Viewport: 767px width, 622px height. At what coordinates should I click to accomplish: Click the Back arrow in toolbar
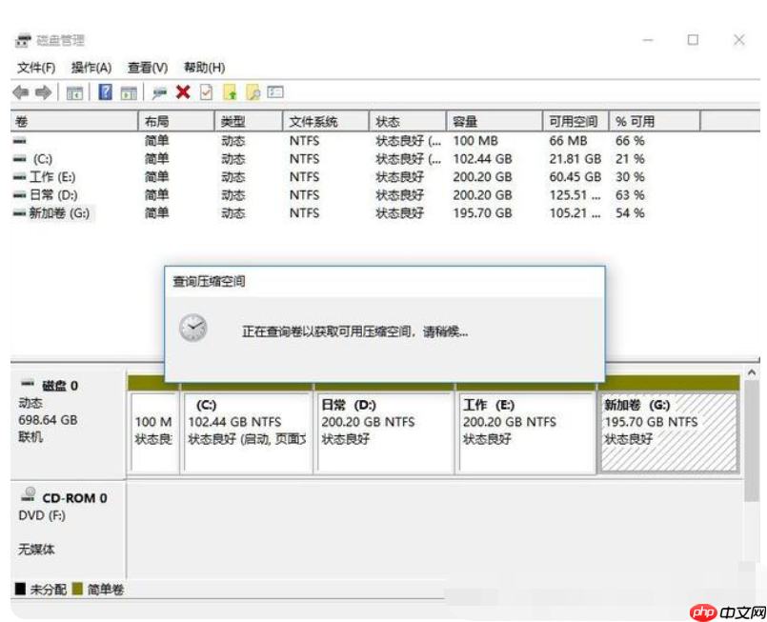(21, 92)
